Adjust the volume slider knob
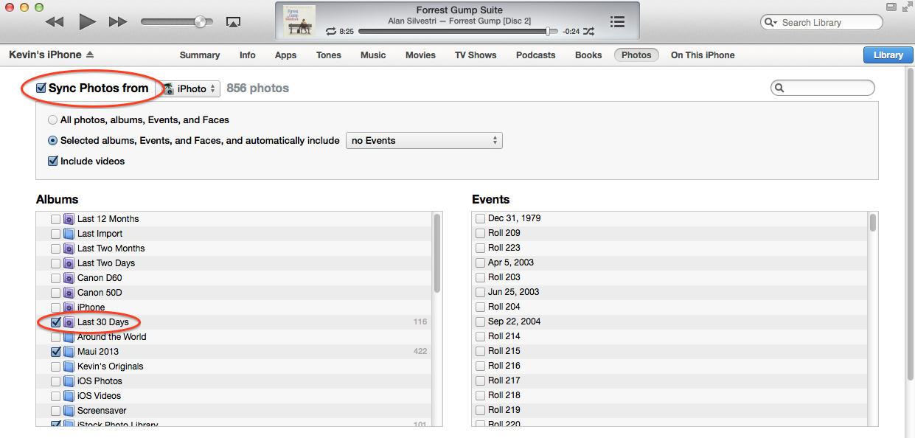915x438 pixels. pyautogui.click(x=200, y=22)
